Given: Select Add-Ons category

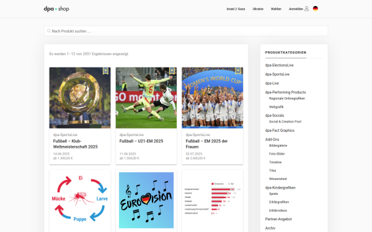Looking at the screenshot, I should tap(272, 139).
